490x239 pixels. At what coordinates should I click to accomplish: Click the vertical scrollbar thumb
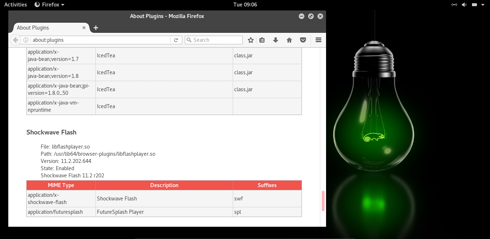323,201
